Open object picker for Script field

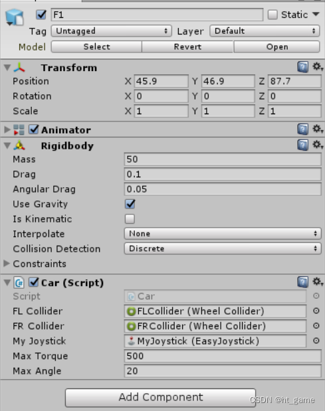[x=316, y=296]
